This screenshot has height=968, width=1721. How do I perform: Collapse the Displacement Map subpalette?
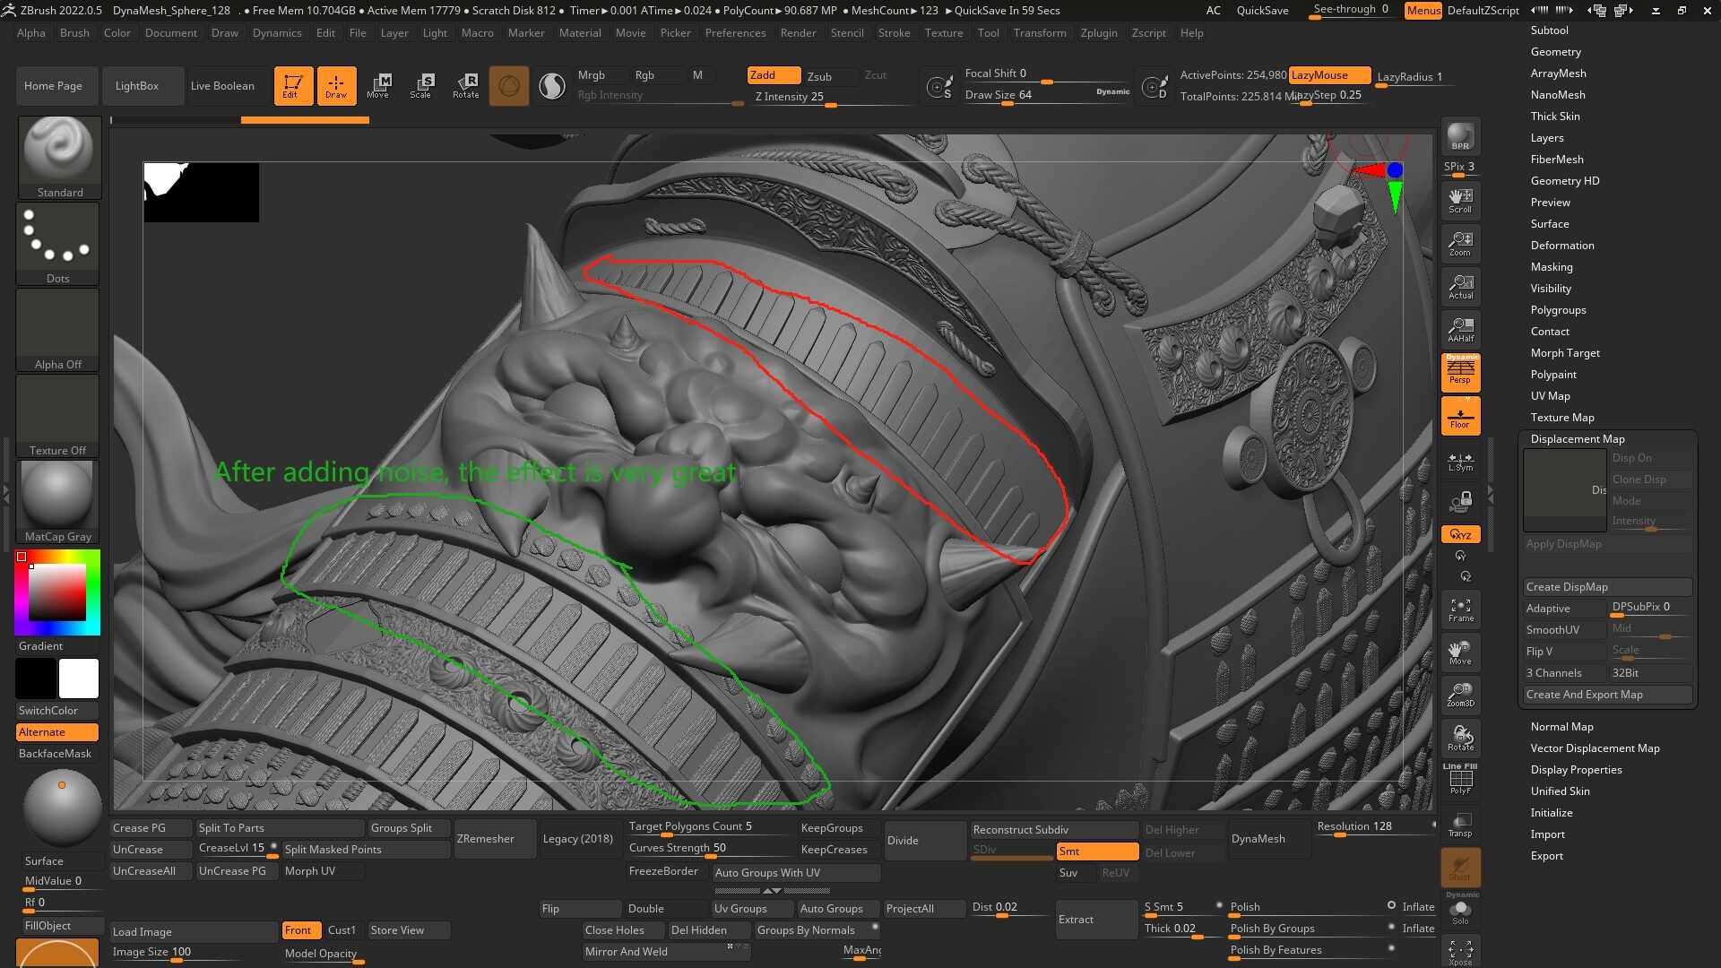[1577, 439]
